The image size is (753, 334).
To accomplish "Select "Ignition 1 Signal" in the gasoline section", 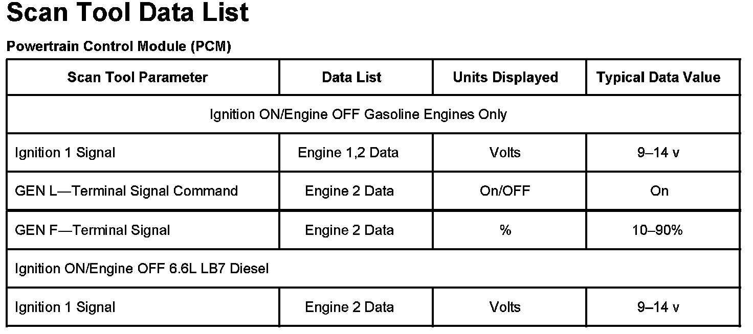I will pos(65,152).
